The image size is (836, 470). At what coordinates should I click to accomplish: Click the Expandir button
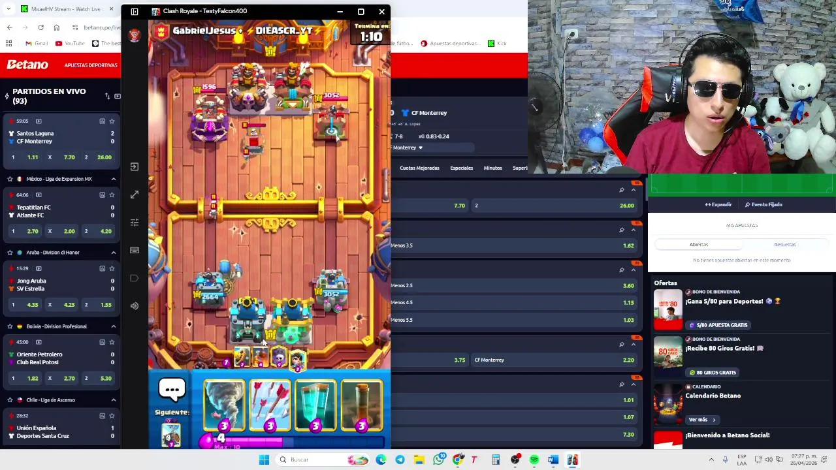[x=718, y=205]
